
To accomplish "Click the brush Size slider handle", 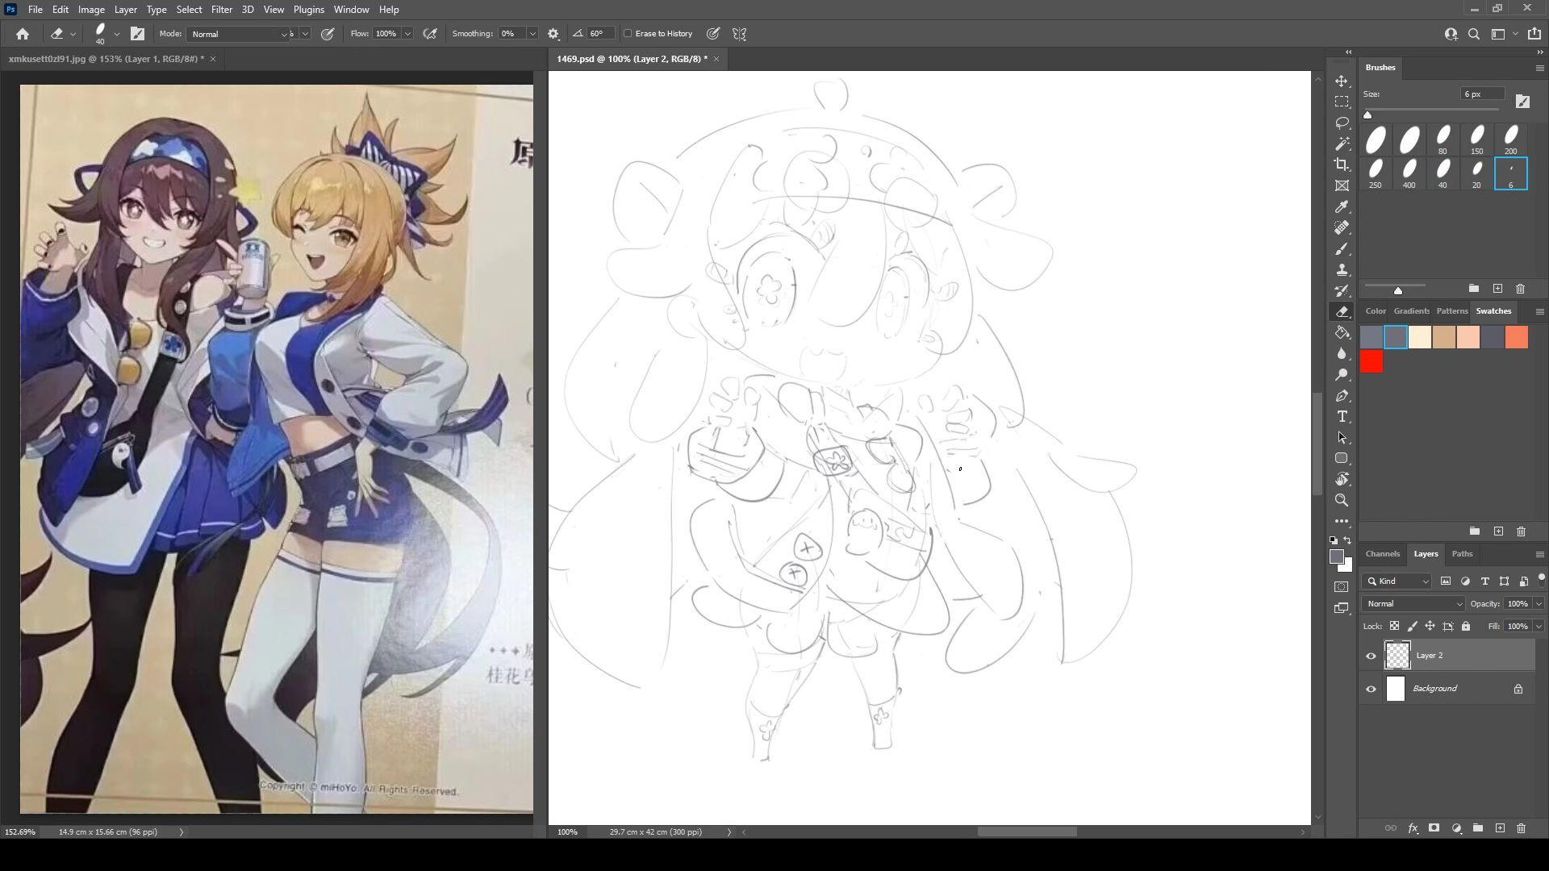I will click(x=1367, y=115).
